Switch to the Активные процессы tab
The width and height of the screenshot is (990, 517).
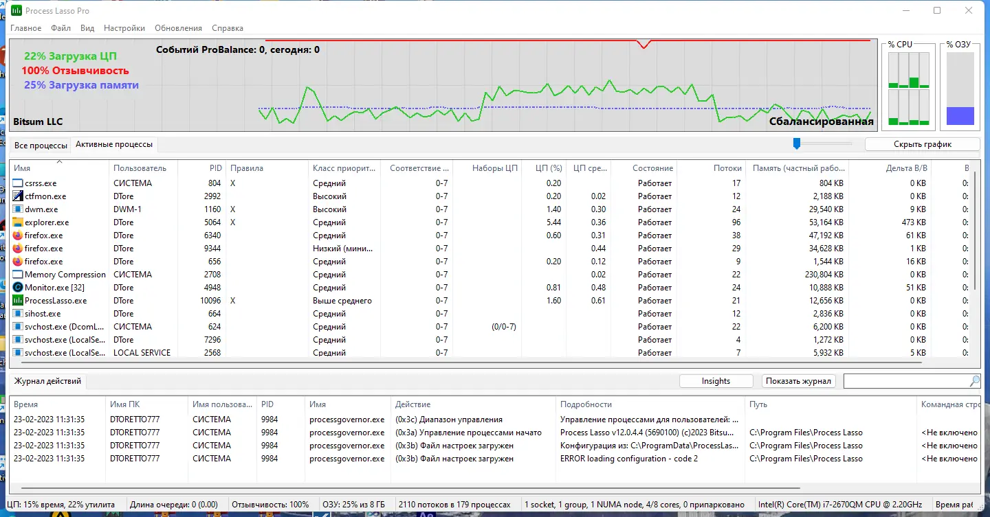click(x=114, y=144)
